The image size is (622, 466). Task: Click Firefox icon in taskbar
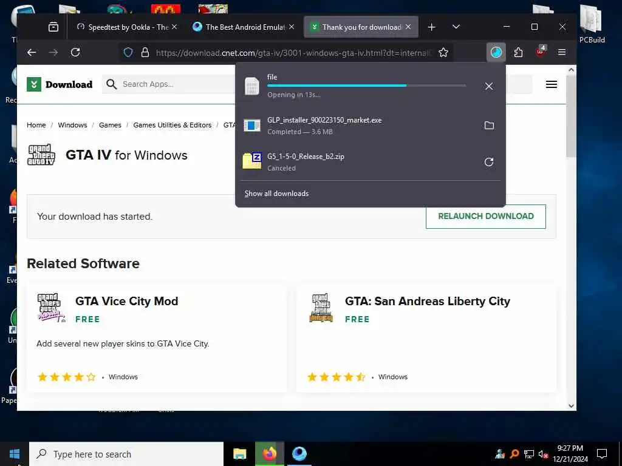269,454
